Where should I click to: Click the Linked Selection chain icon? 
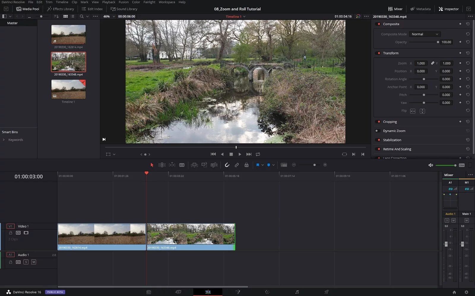coord(237,165)
